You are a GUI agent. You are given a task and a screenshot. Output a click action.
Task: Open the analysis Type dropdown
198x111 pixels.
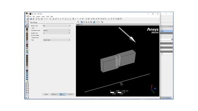(57, 40)
